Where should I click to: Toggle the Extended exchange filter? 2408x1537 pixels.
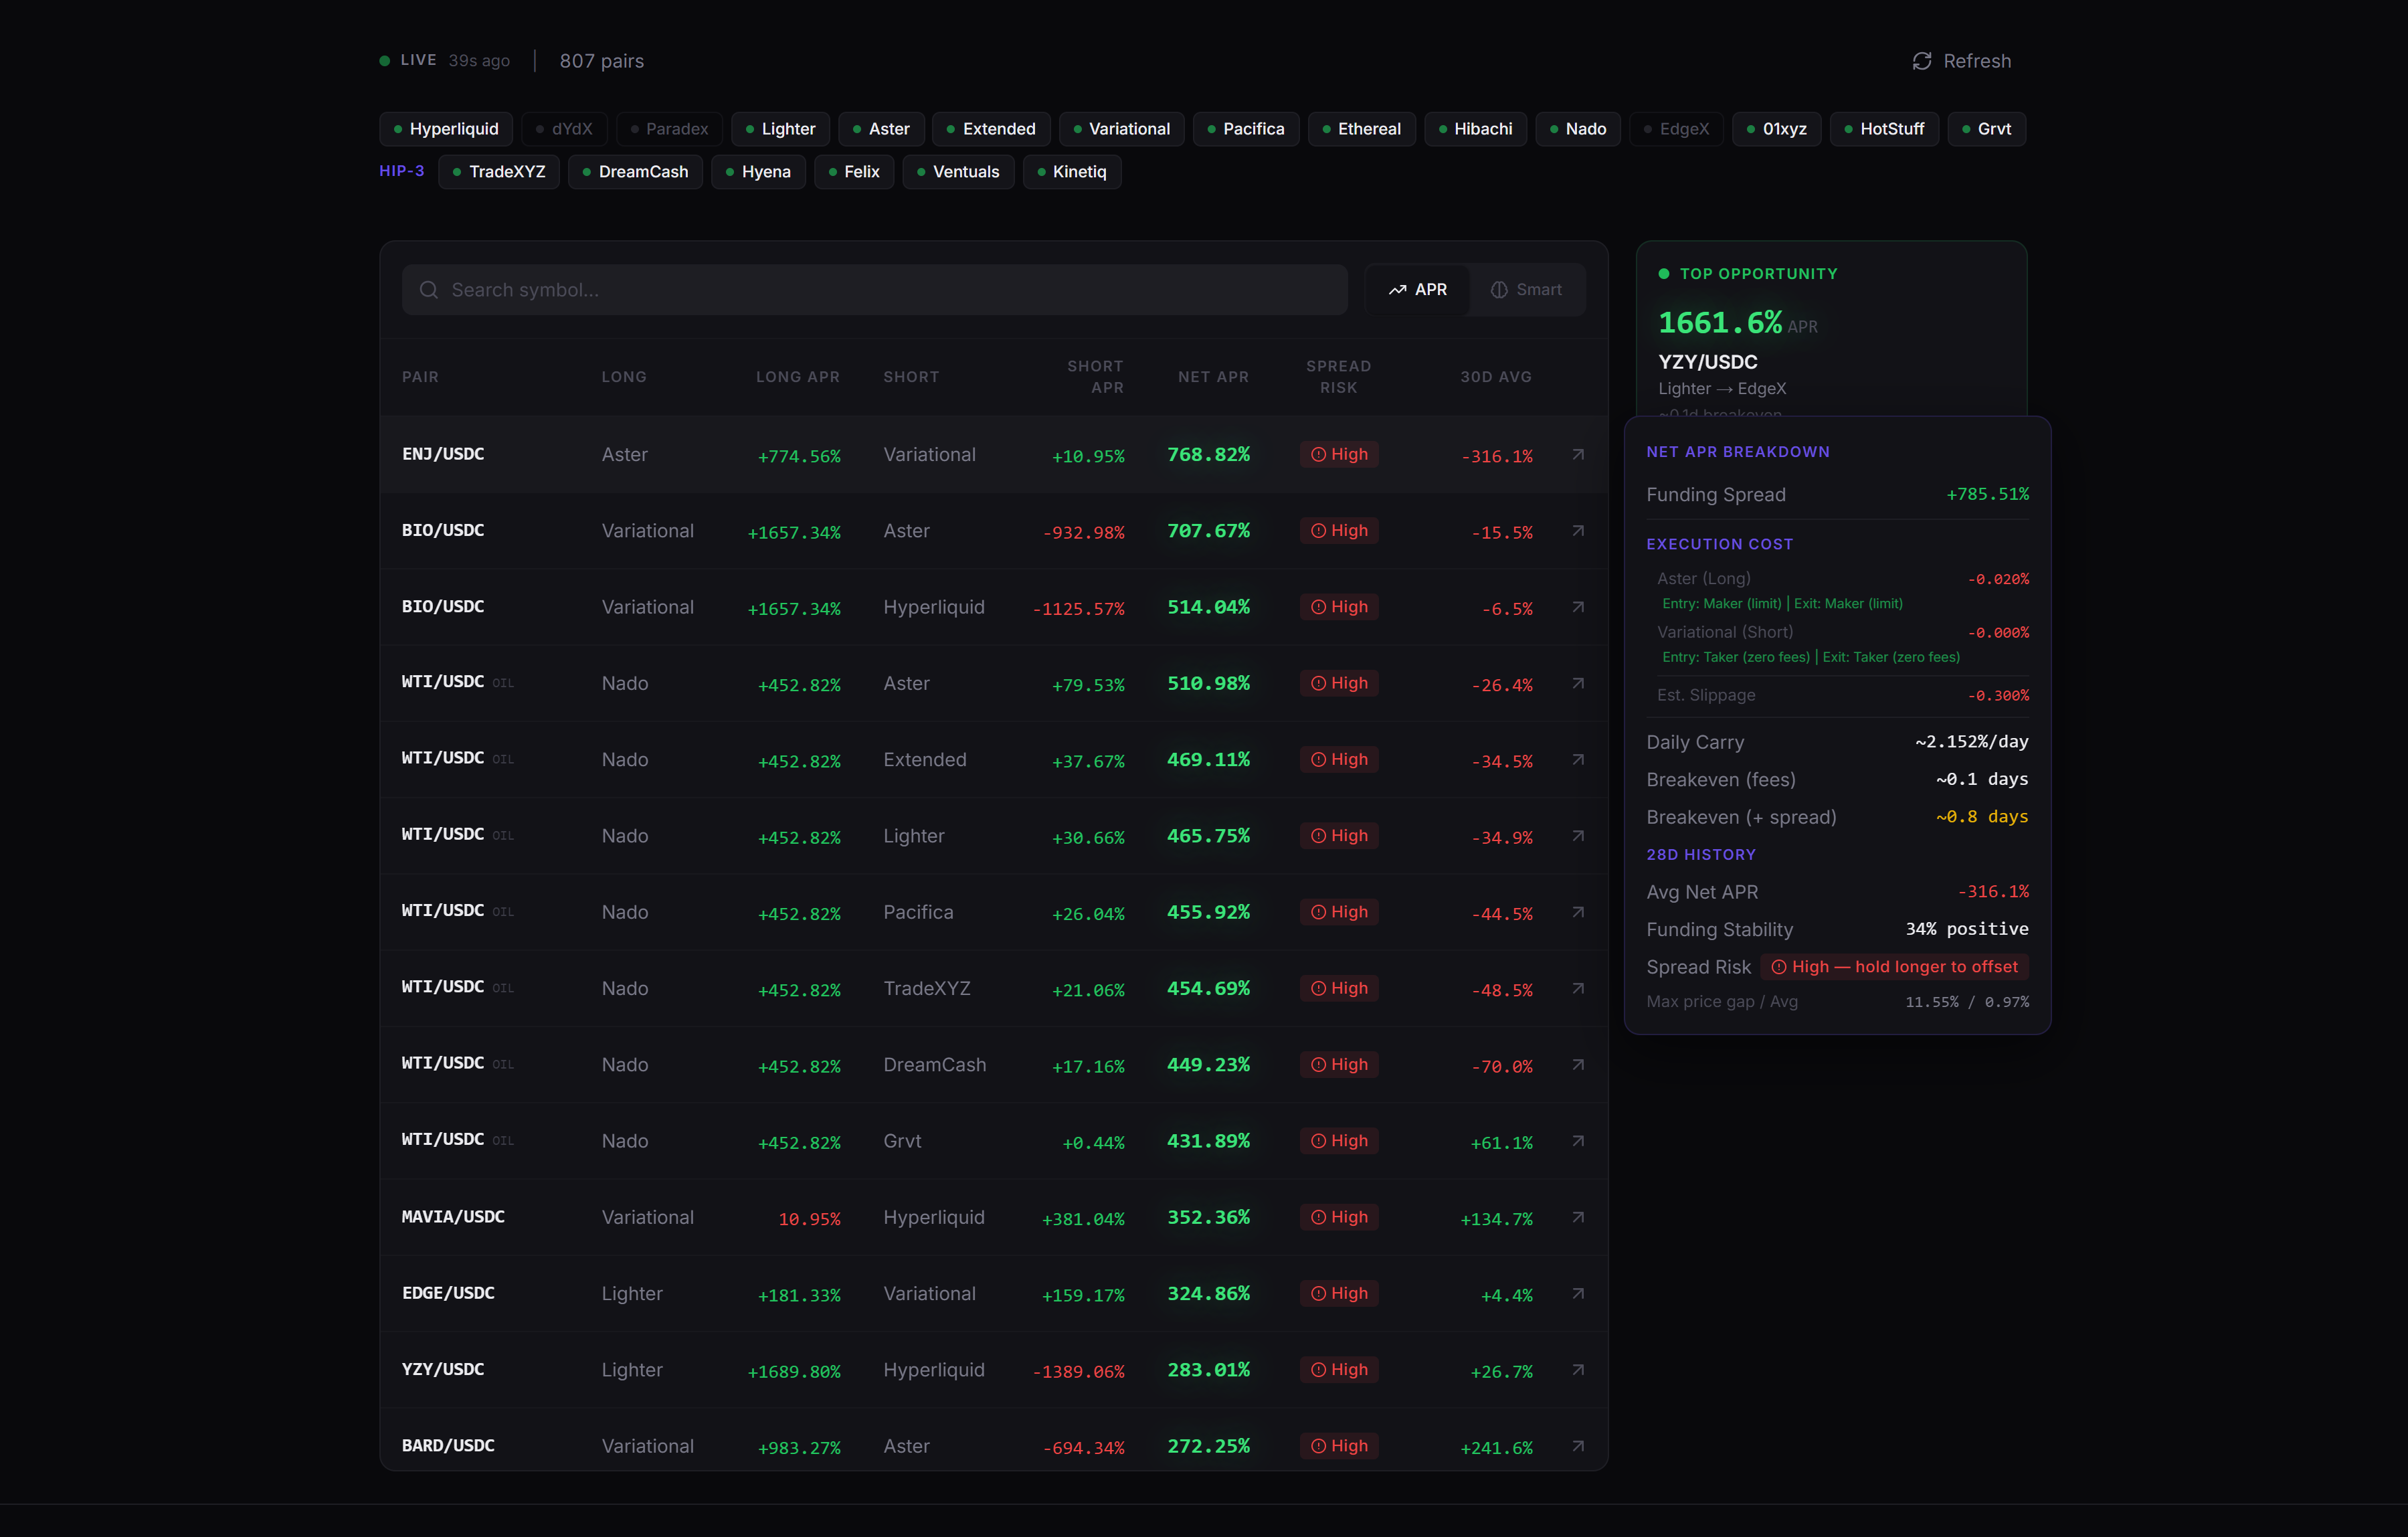991,129
